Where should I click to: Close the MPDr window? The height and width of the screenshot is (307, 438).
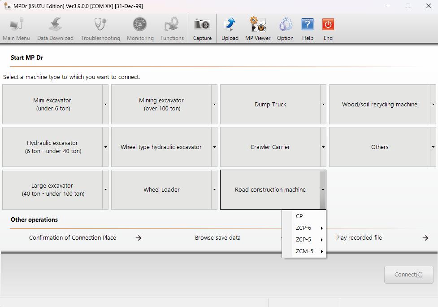tap(429, 6)
